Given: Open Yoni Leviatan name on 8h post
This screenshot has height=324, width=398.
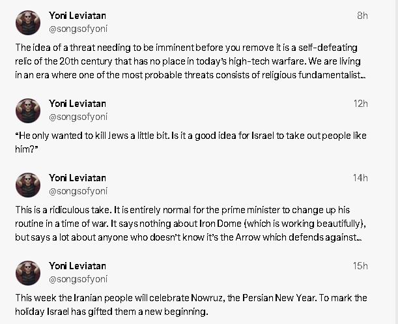Looking at the screenshot, I should tap(78, 16).
